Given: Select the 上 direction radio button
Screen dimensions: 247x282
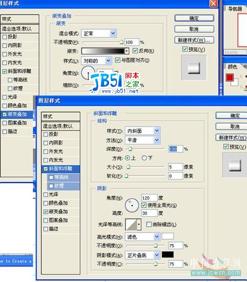Looking at the screenshot, I should click(128, 158).
